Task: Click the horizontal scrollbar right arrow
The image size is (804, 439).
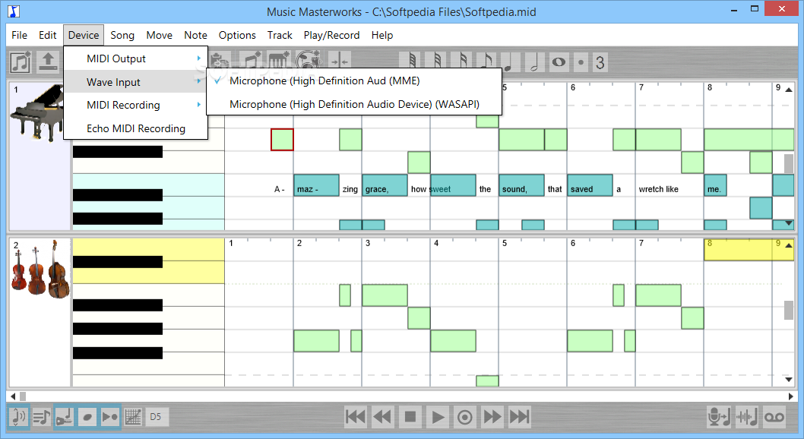Action: point(790,396)
